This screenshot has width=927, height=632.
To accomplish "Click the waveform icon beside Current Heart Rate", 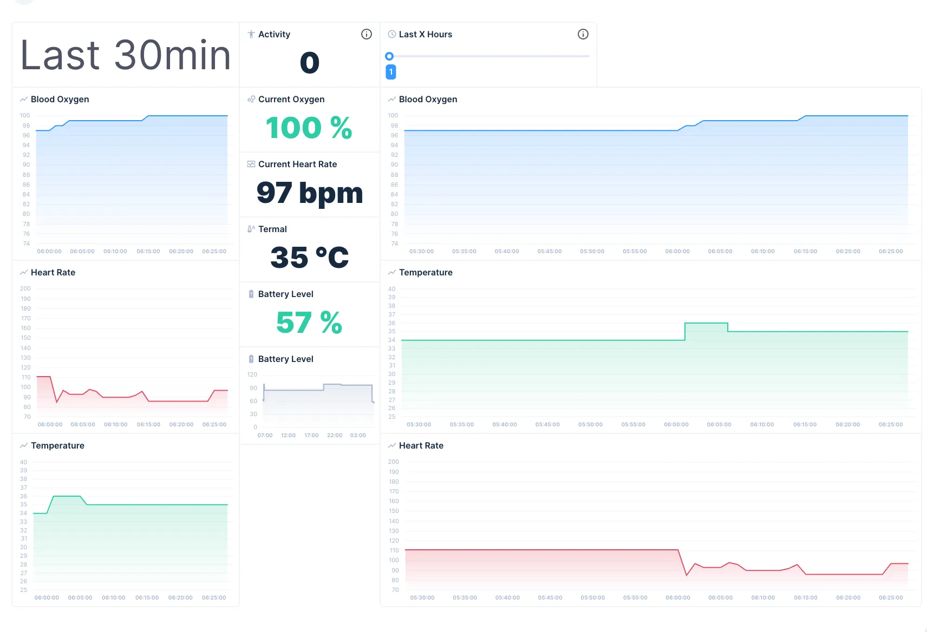I will pyautogui.click(x=251, y=164).
